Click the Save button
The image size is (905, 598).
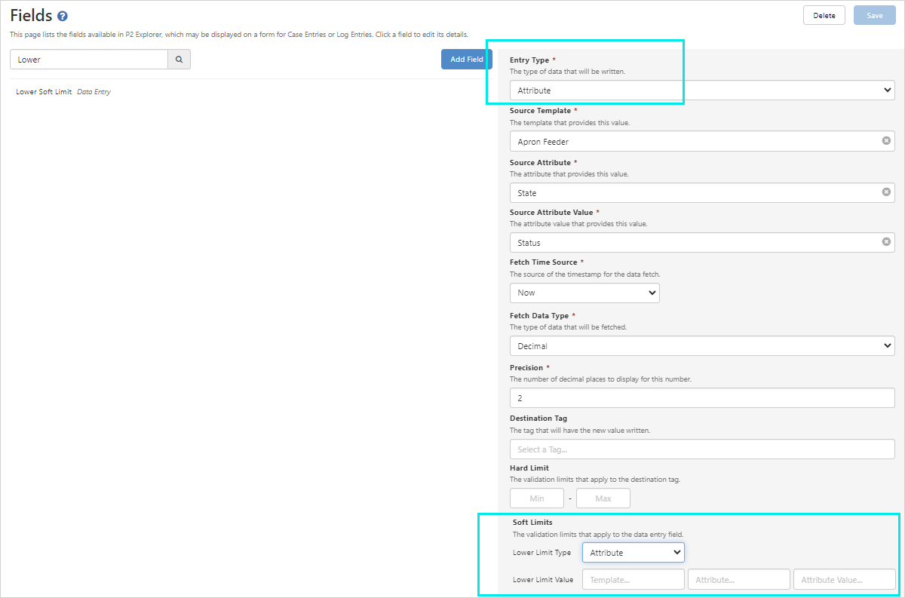(x=874, y=15)
